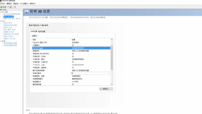Select the 电源管理 - 面板 row
This screenshot has height=114, width=202.
pyautogui.click(x=71, y=76)
